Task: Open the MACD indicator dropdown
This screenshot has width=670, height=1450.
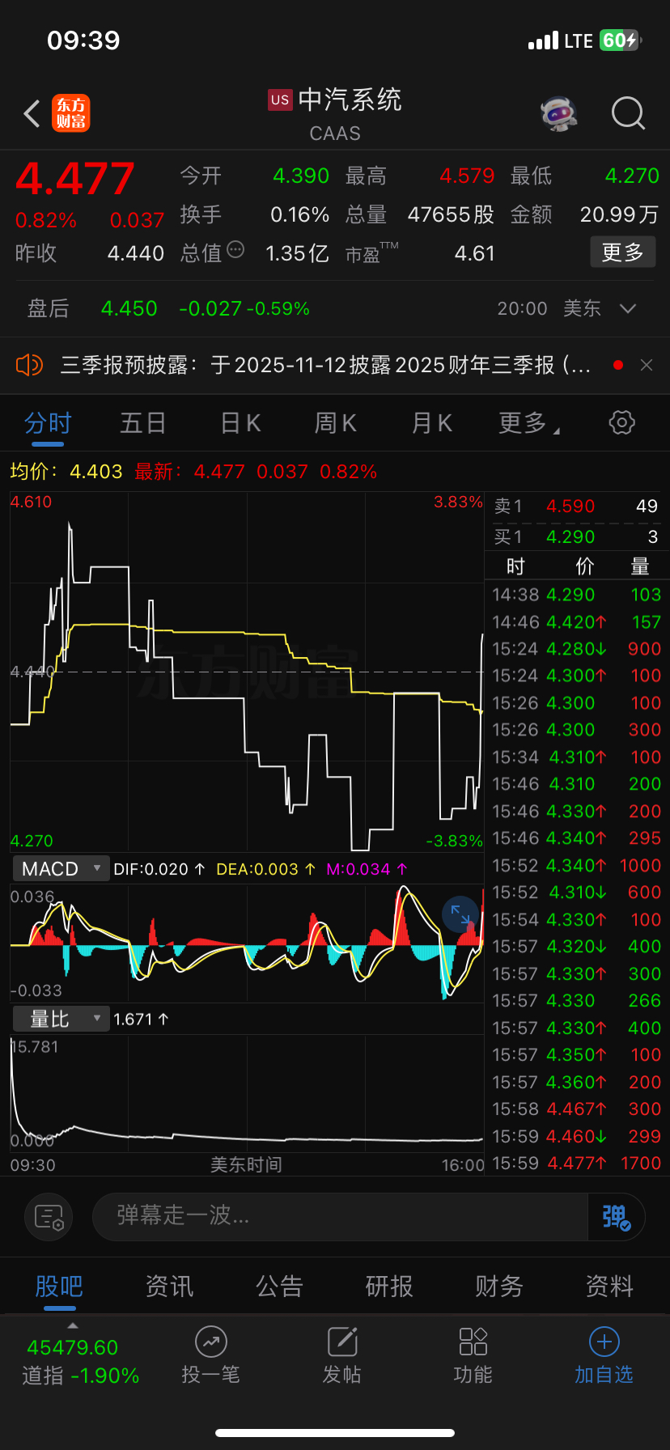Action: tap(61, 869)
